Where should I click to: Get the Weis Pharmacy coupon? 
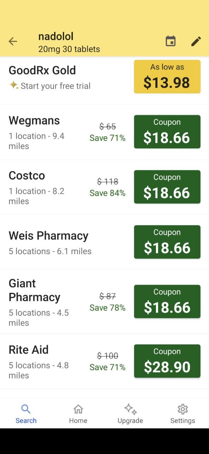167,242
